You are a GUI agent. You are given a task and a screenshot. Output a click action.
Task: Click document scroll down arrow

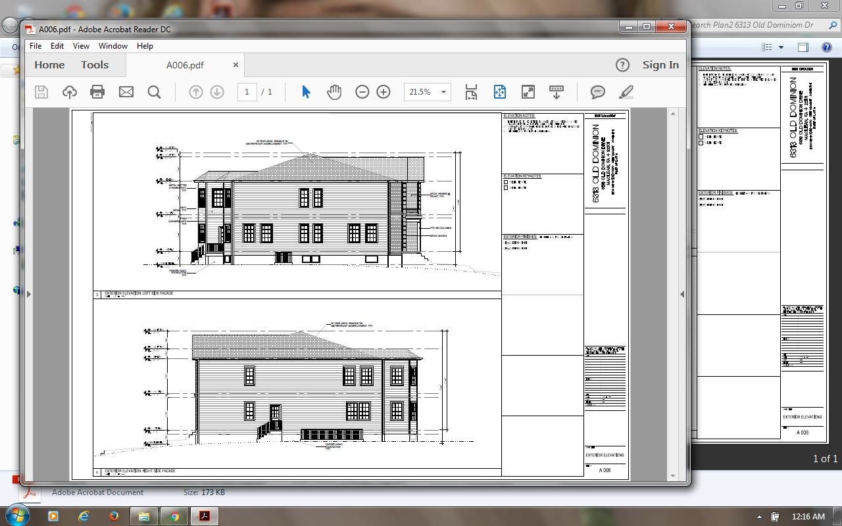pos(672,475)
